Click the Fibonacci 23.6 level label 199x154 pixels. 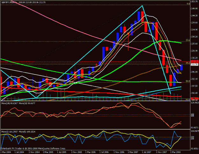[188, 40]
